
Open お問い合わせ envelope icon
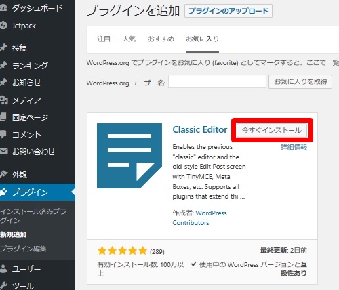pyautogui.click(x=3, y=151)
